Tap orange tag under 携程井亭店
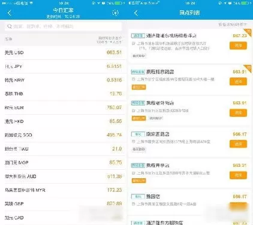 click(138, 181)
